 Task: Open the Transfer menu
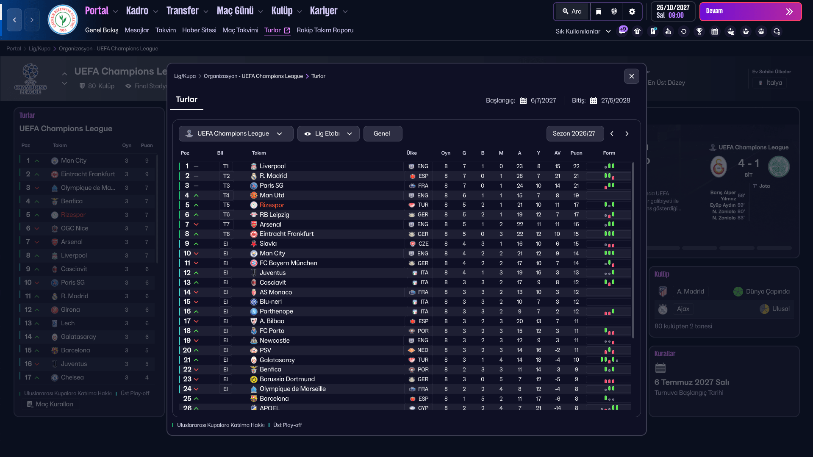187,11
